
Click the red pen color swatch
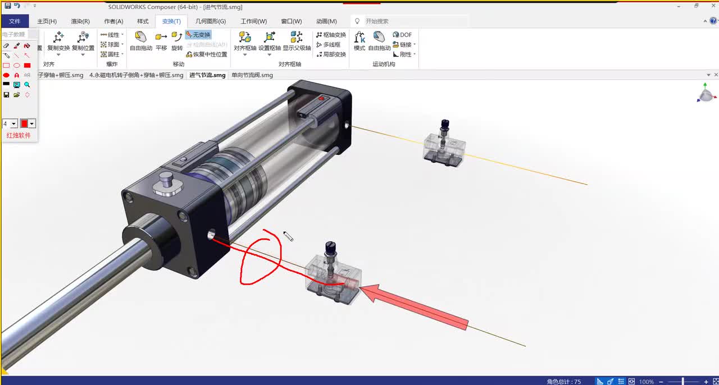click(24, 123)
